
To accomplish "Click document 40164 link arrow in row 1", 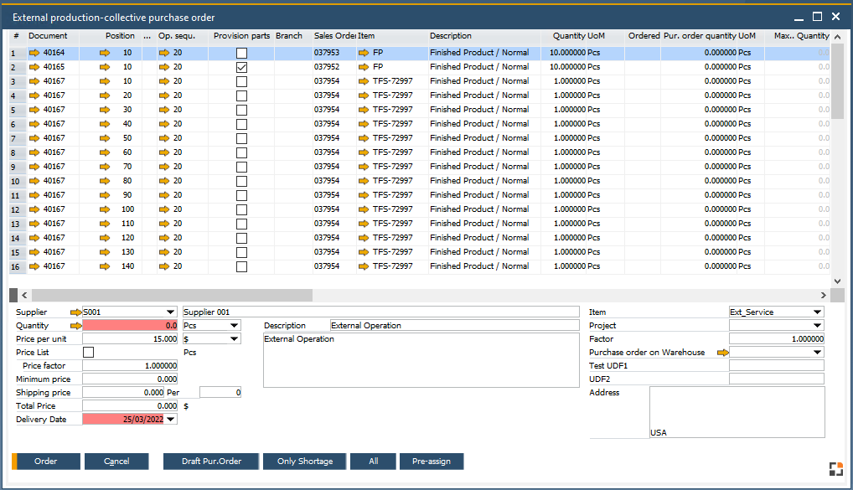I will click(x=34, y=53).
